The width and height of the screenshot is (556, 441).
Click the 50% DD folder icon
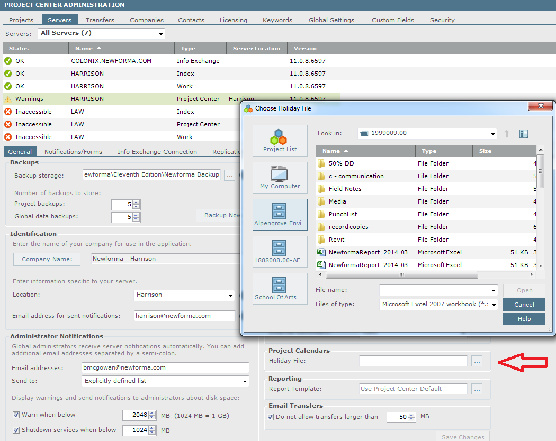tap(321, 163)
